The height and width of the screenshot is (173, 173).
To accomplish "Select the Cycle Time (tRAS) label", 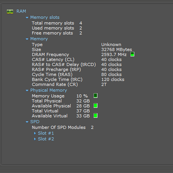I will (x=52, y=74).
